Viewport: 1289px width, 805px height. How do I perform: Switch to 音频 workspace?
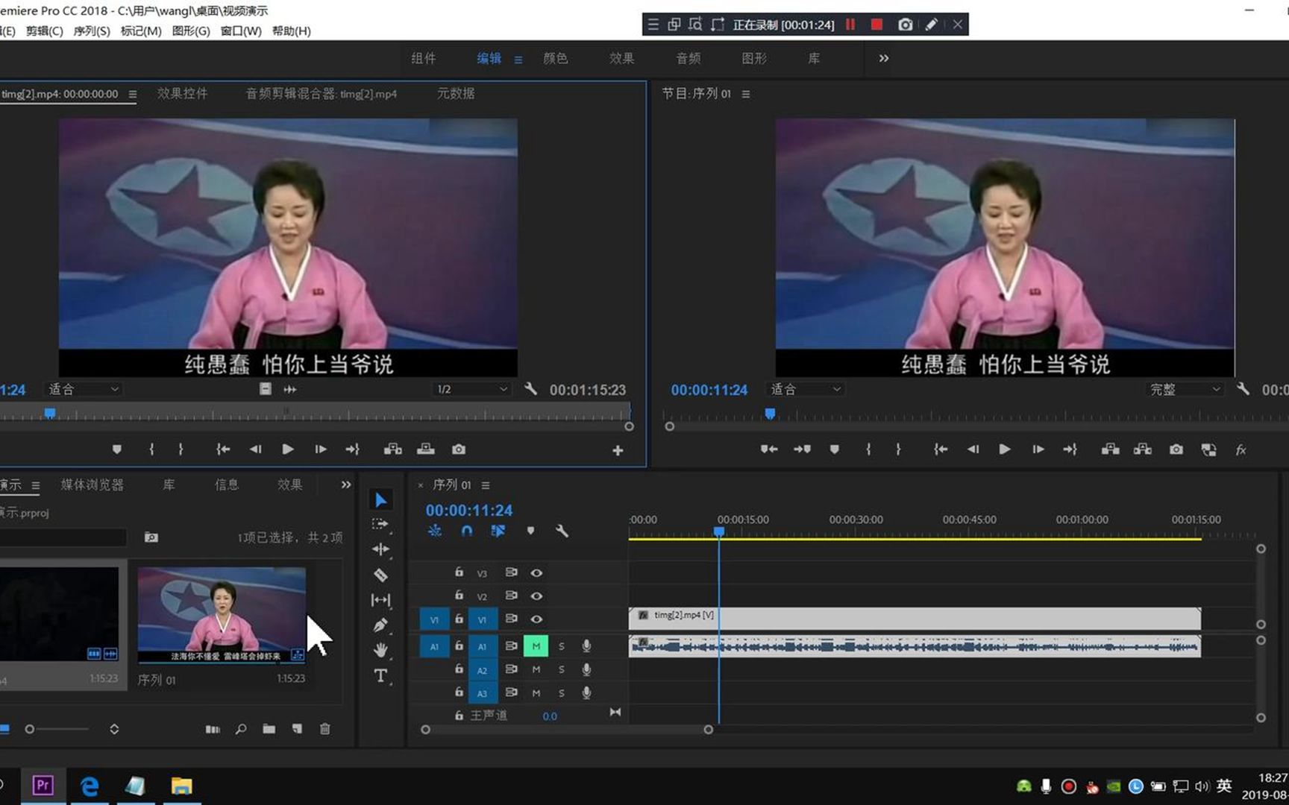[x=688, y=58]
